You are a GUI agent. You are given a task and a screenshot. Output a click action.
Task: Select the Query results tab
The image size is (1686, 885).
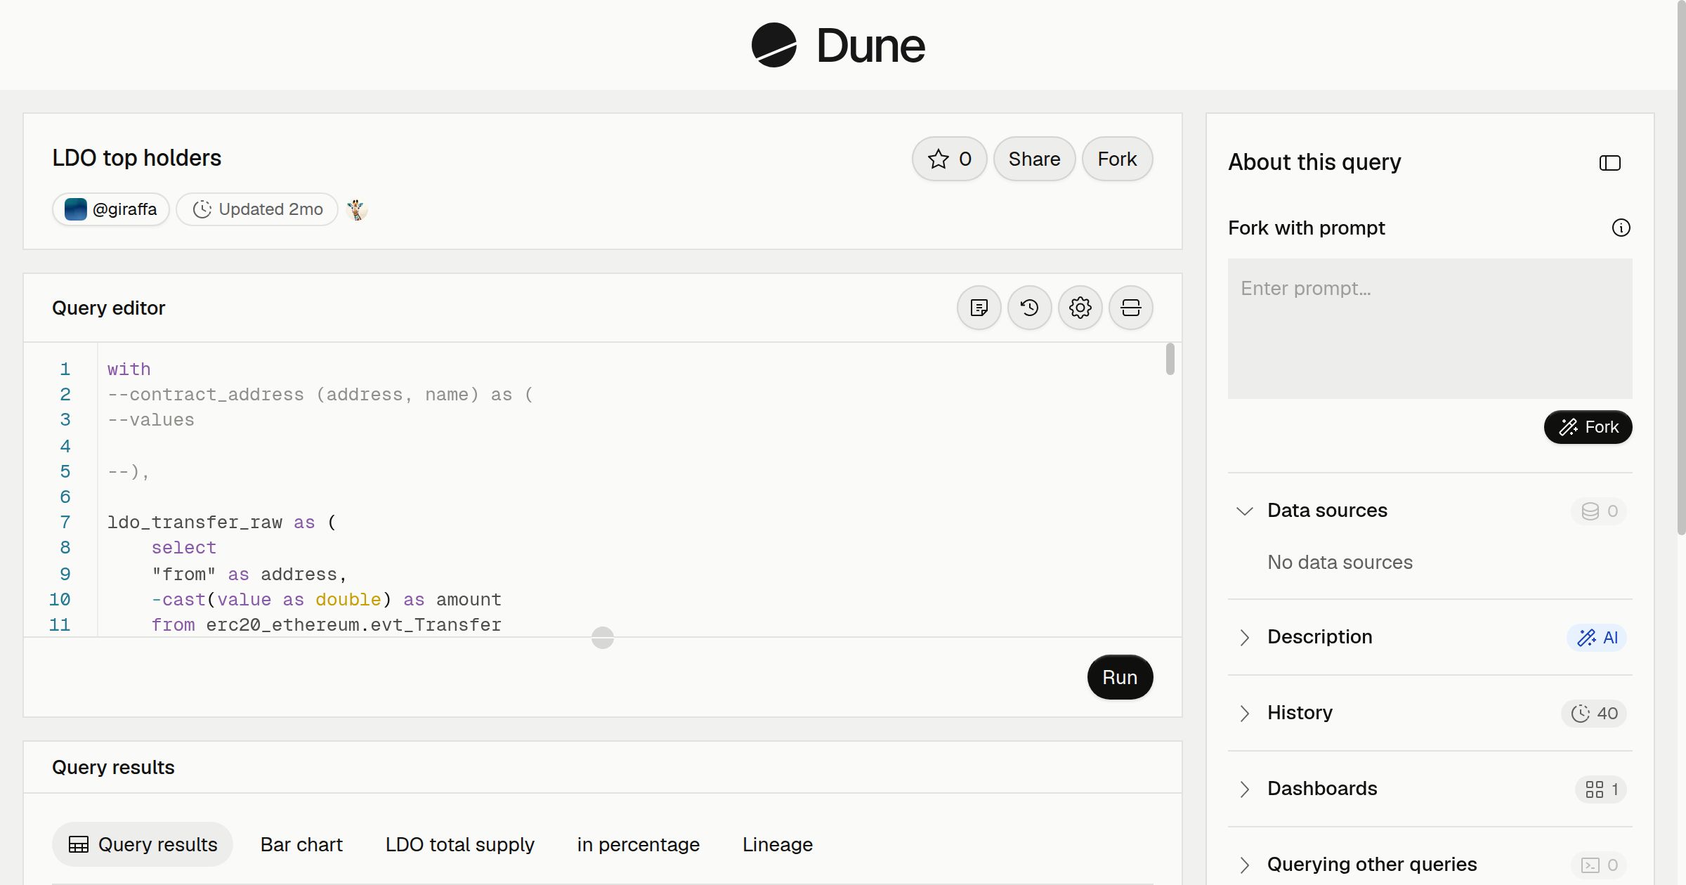pyautogui.click(x=143, y=844)
